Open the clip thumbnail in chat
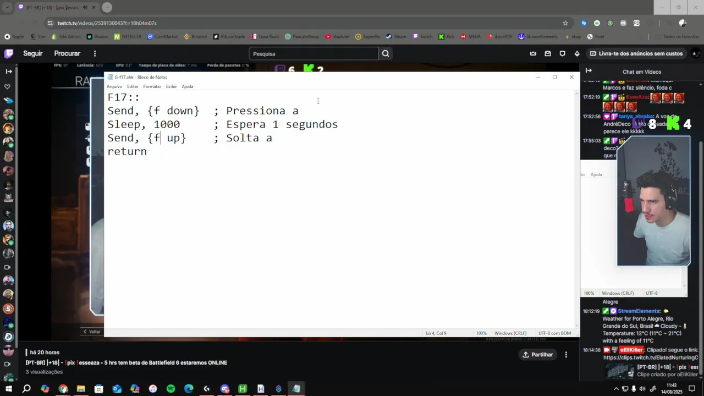Viewport: 704px width, 396px height. coord(620,371)
